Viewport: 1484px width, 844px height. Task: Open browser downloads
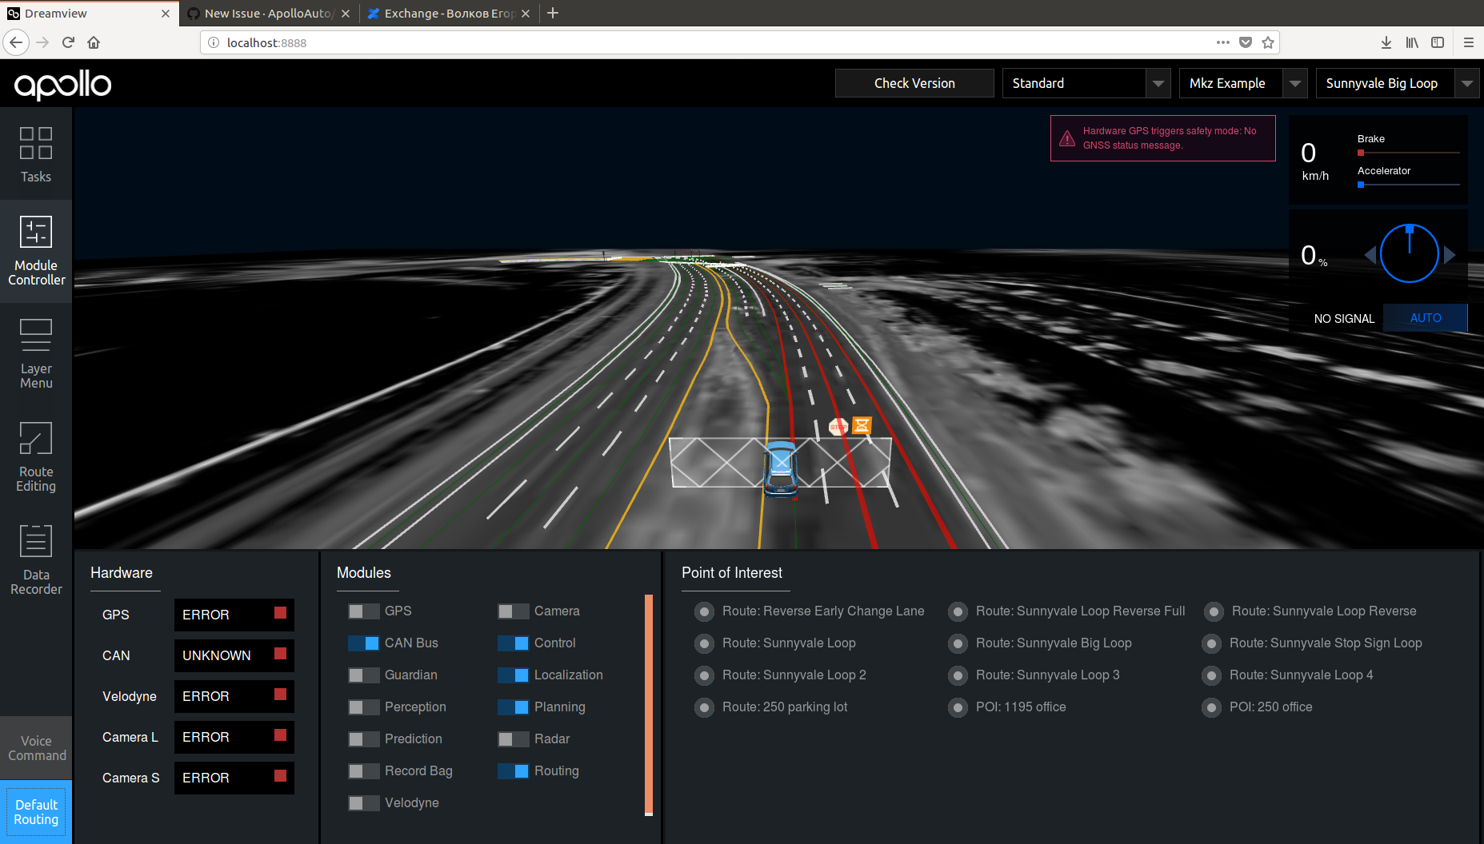click(1386, 42)
